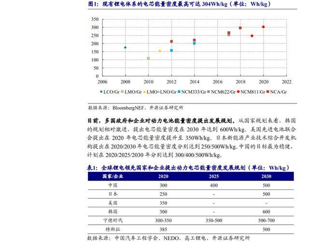This screenshot has height=242, width=309.
Task: Select the LMO/Gr legend label
Action: 133,92
